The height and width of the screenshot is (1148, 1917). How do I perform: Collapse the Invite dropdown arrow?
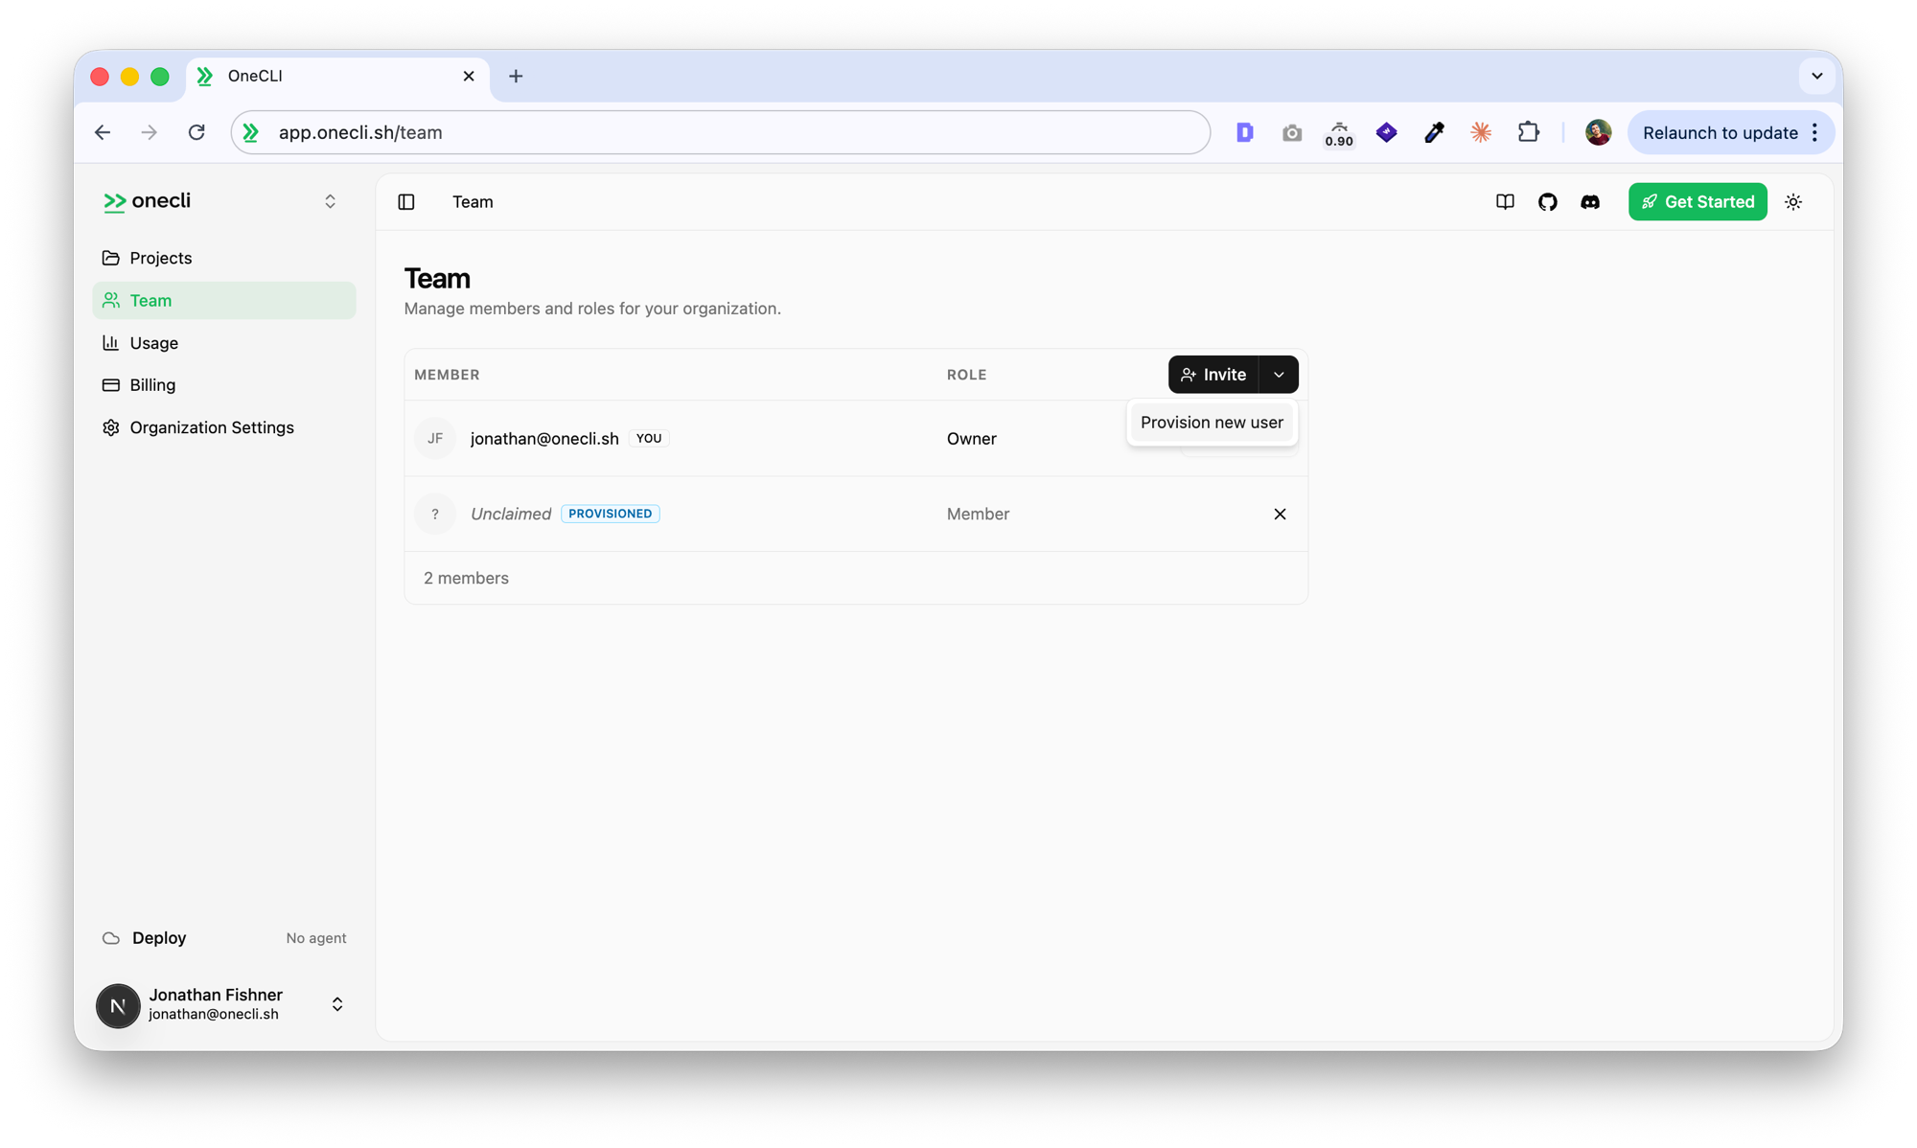coord(1279,375)
